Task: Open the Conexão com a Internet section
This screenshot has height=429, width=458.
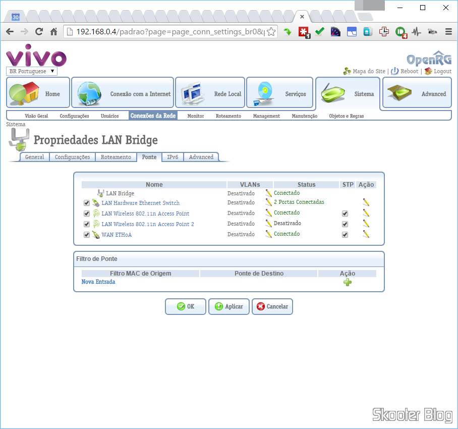Action: [x=123, y=92]
